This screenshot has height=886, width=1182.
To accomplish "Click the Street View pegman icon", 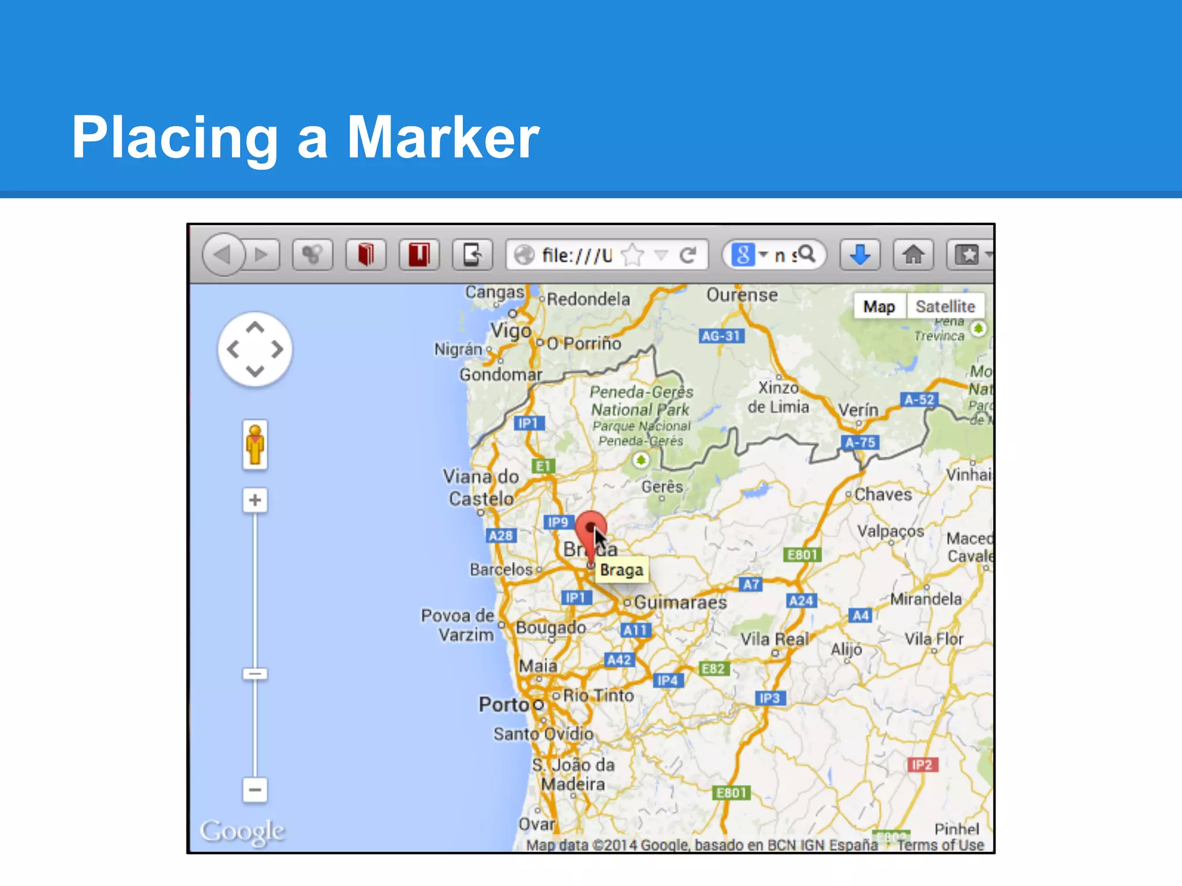I will 255,444.
